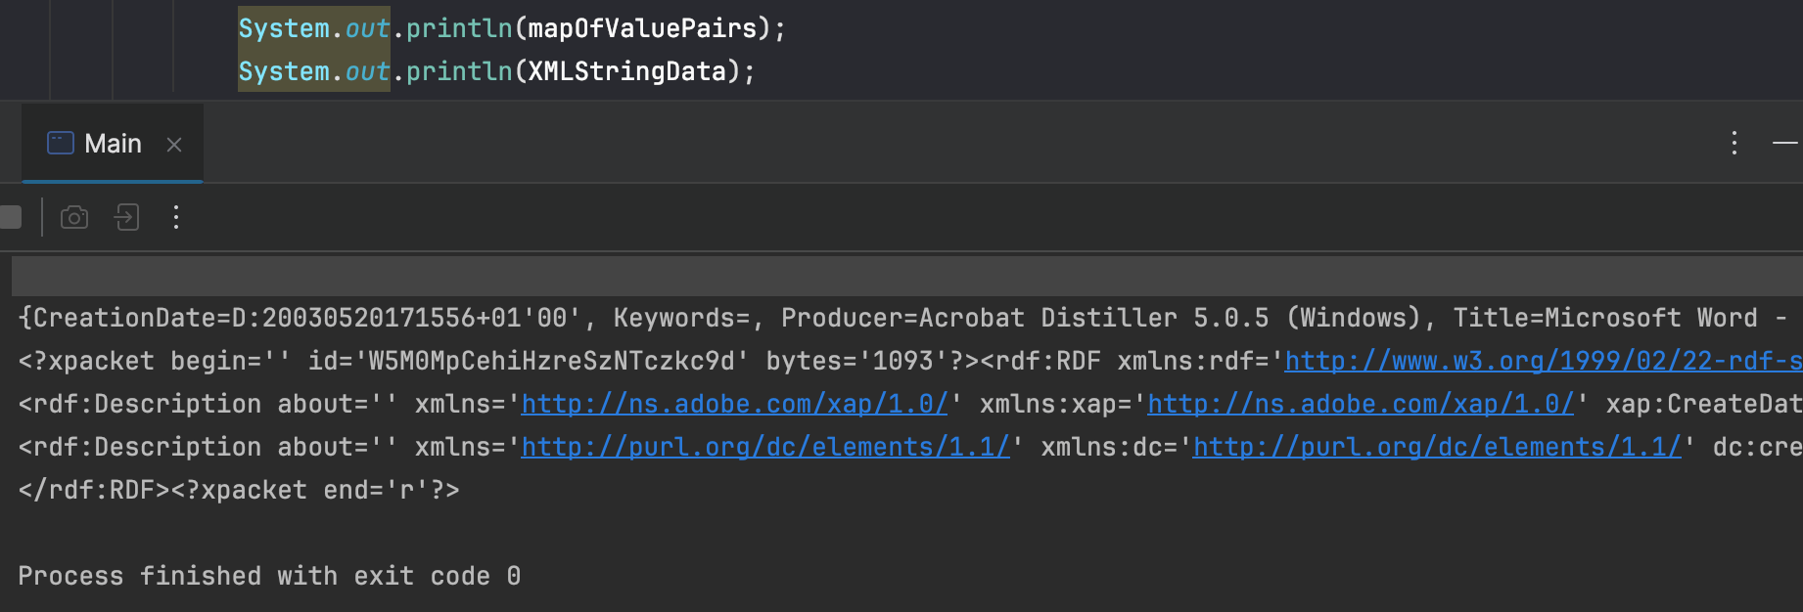Open the first purl.org/dc/elements link after xmlns=

tap(764, 448)
